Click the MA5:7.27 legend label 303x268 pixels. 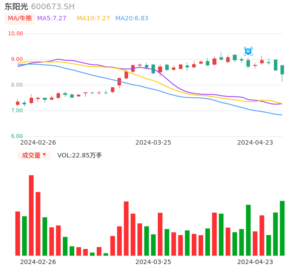[x=52, y=19]
